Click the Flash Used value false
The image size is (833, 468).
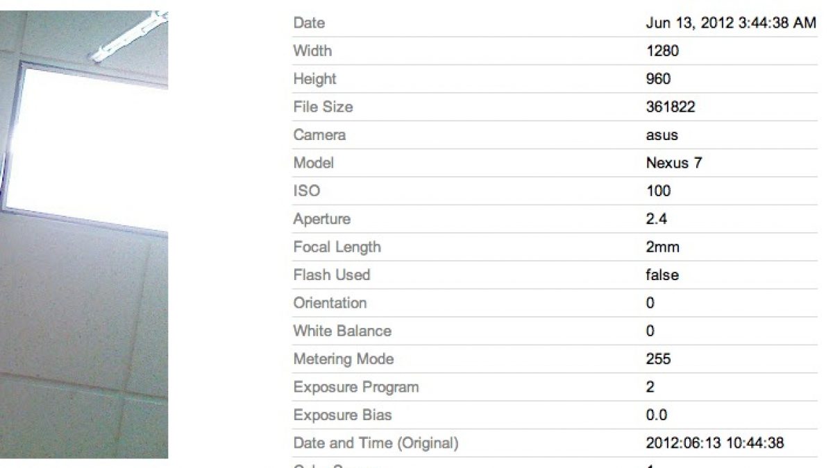click(662, 275)
